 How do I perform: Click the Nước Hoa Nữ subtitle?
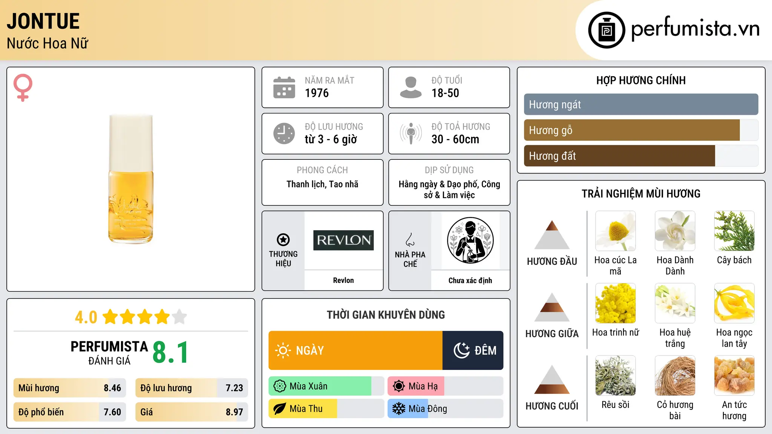point(47,43)
